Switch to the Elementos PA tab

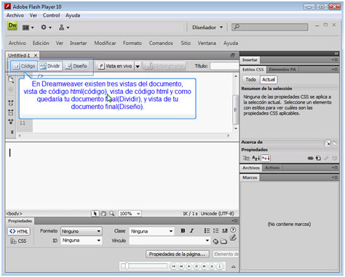282,70
